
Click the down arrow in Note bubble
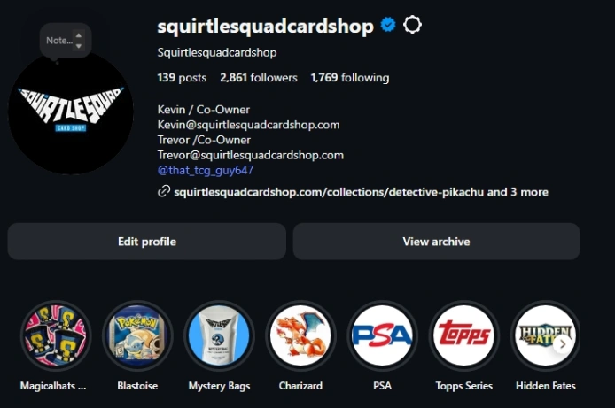79,46
